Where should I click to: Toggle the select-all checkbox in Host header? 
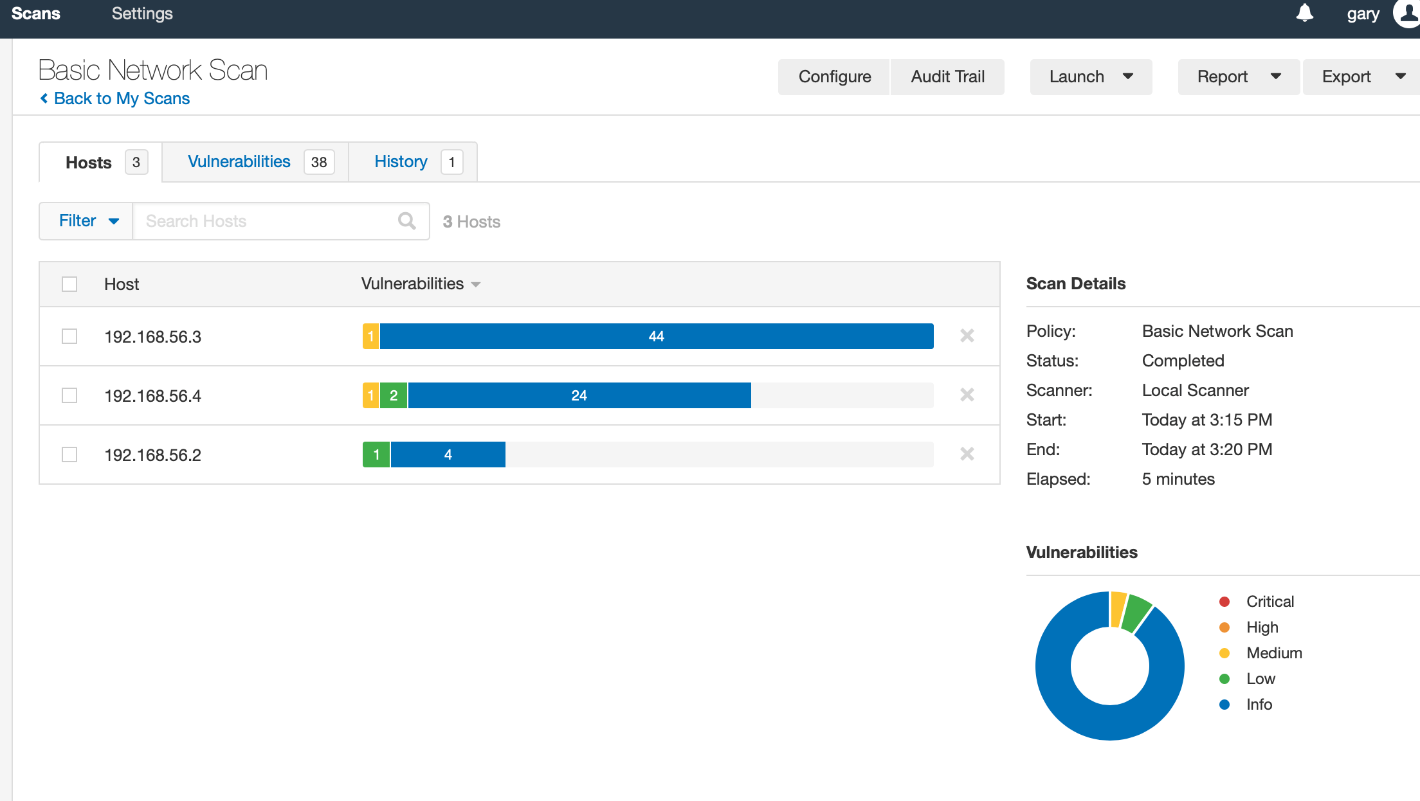click(x=69, y=284)
